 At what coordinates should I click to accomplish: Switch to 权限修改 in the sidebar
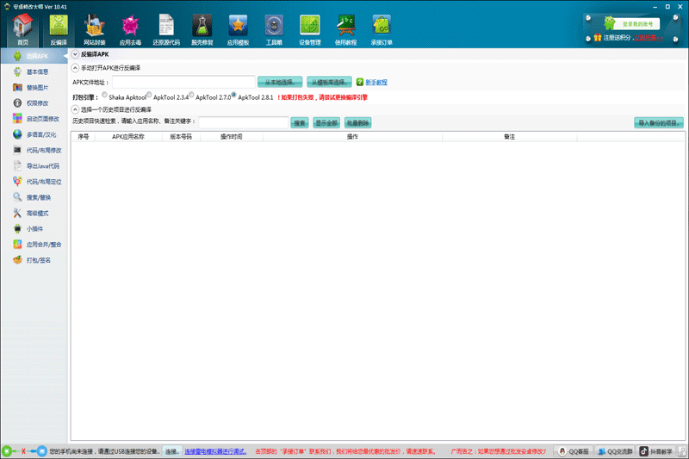pos(37,103)
